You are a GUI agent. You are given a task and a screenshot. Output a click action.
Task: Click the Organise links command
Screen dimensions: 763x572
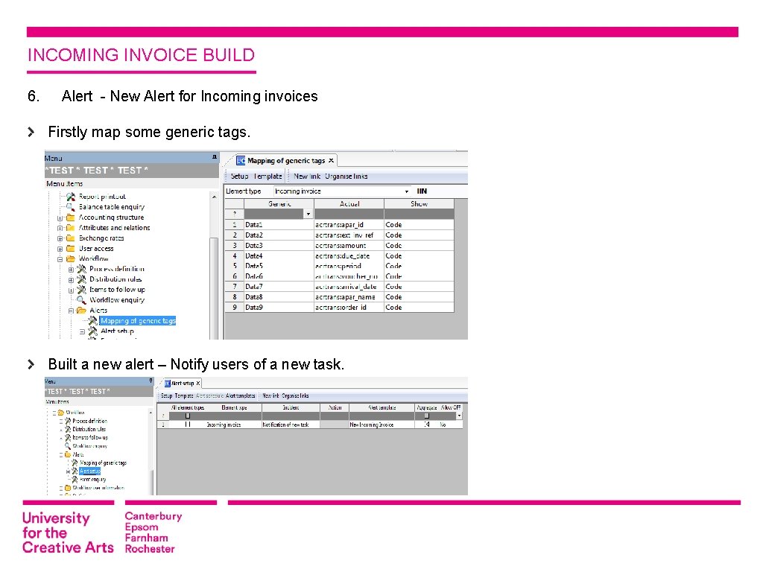click(345, 177)
